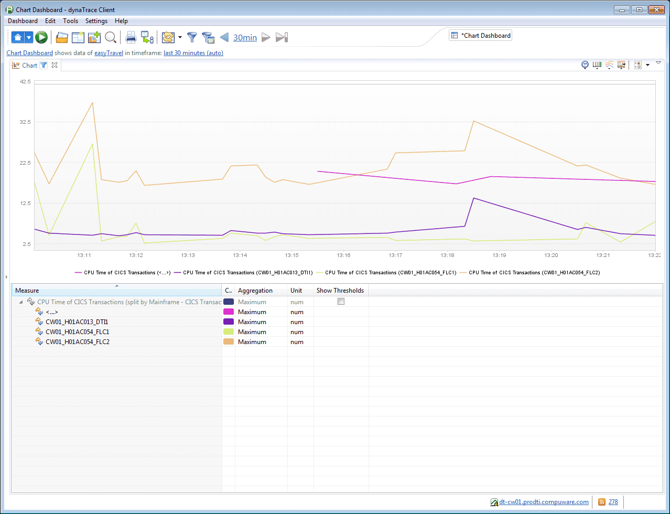Collapse the CPU Time of CICS Transactions tree row
This screenshot has height=514, width=670.
(x=21, y=302)
